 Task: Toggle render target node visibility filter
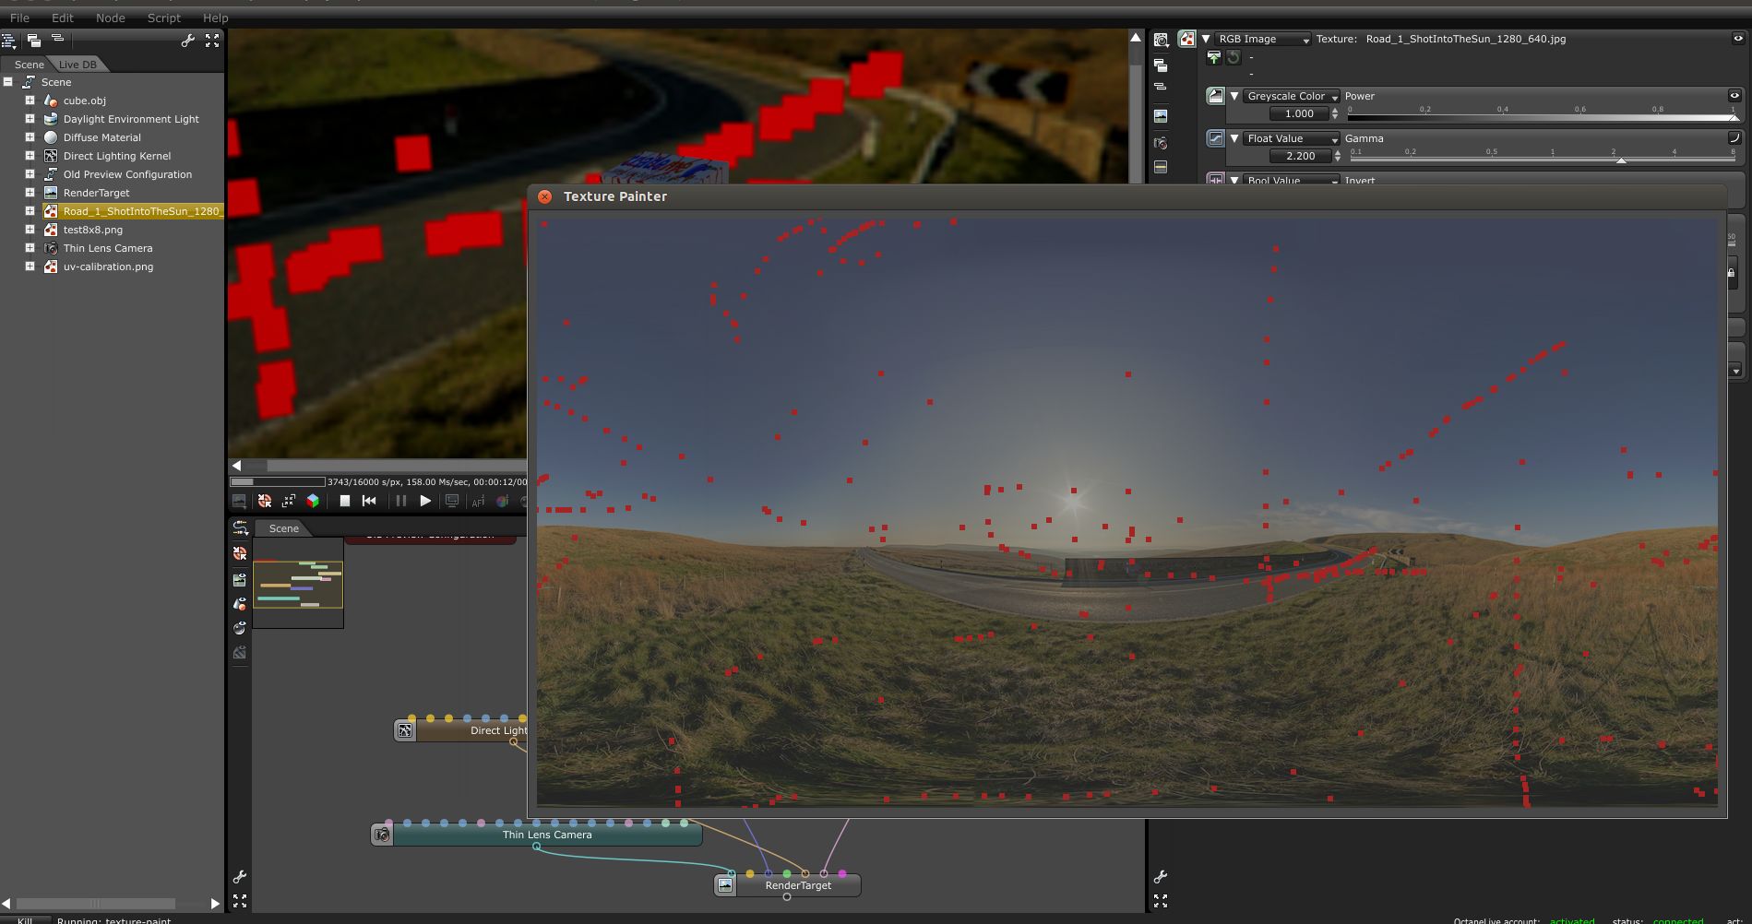pyautogui.click(x=240, y=579)
